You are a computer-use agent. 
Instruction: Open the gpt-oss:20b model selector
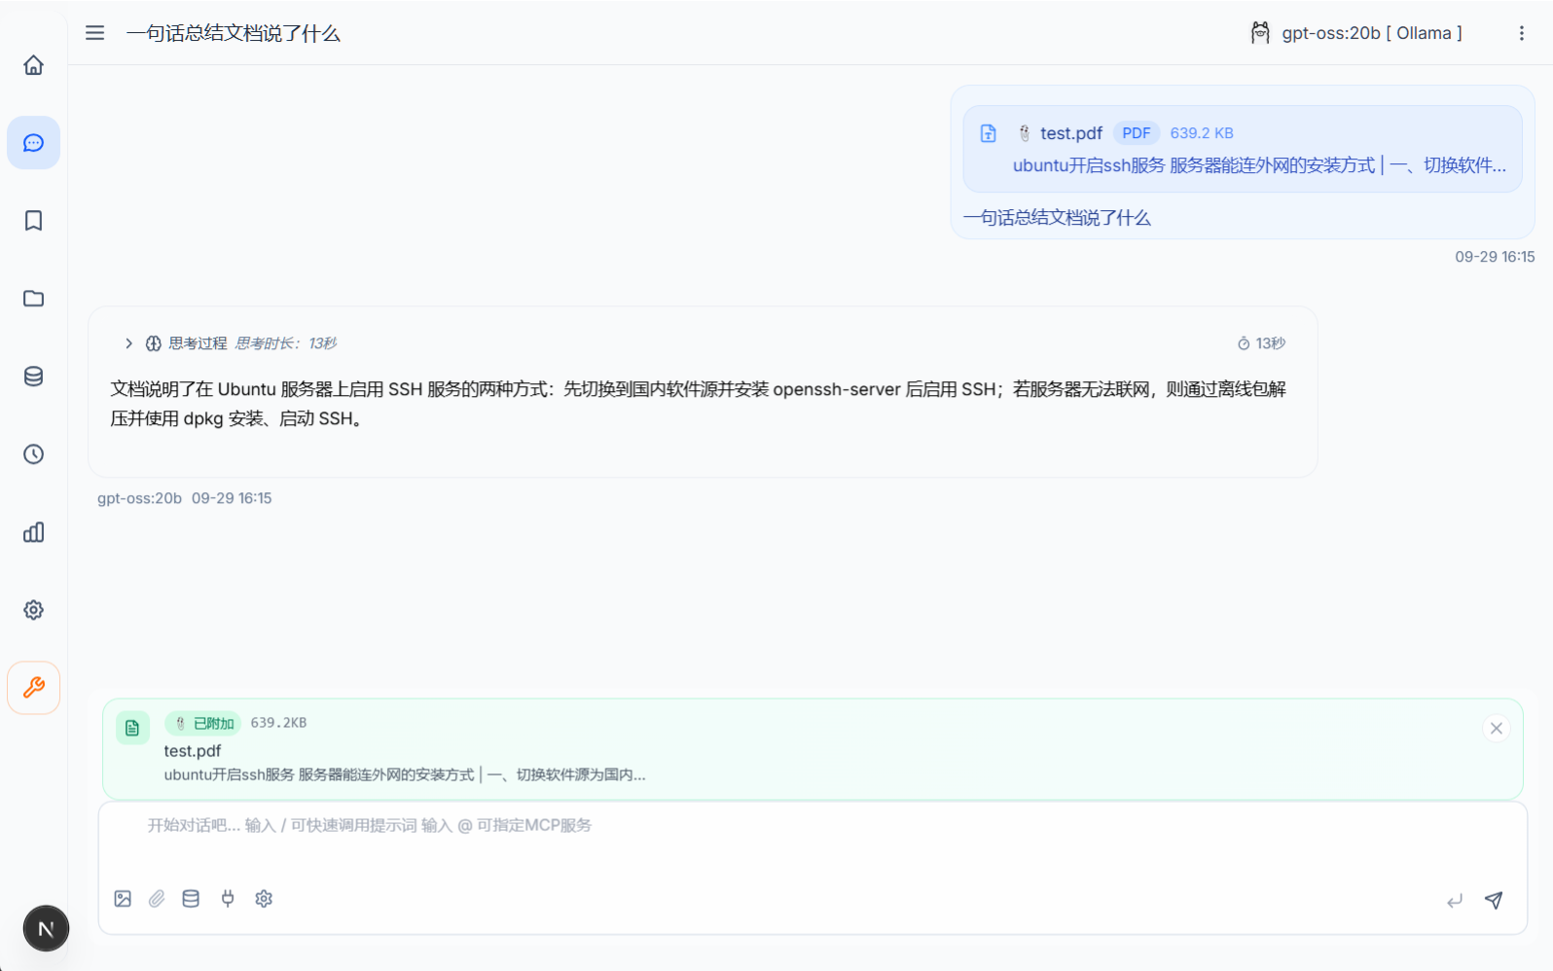pos(1356,33)
